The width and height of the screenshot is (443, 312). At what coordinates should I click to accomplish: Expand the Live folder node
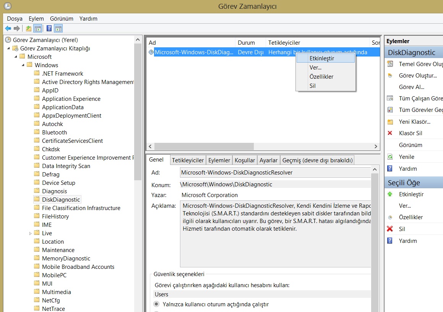pyautogui.click(x=31, y=233)
